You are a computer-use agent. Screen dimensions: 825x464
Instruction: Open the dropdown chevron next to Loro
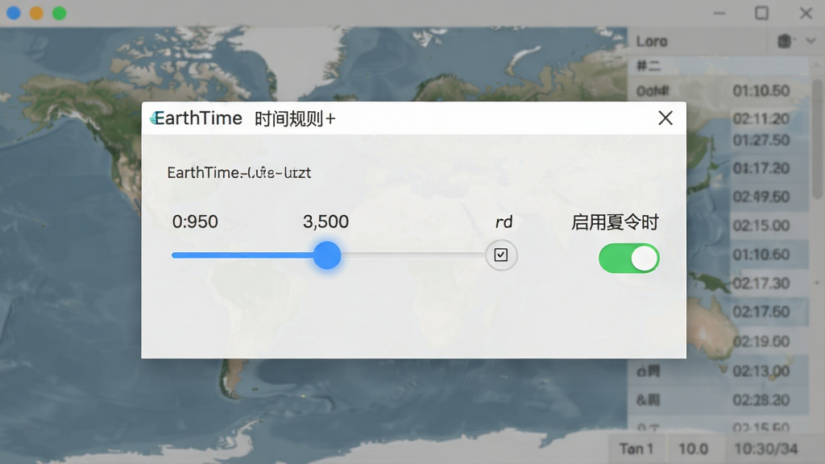click(x=810, y=41)
